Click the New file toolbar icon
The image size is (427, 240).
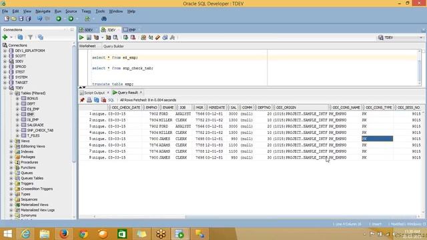point(7,19)
